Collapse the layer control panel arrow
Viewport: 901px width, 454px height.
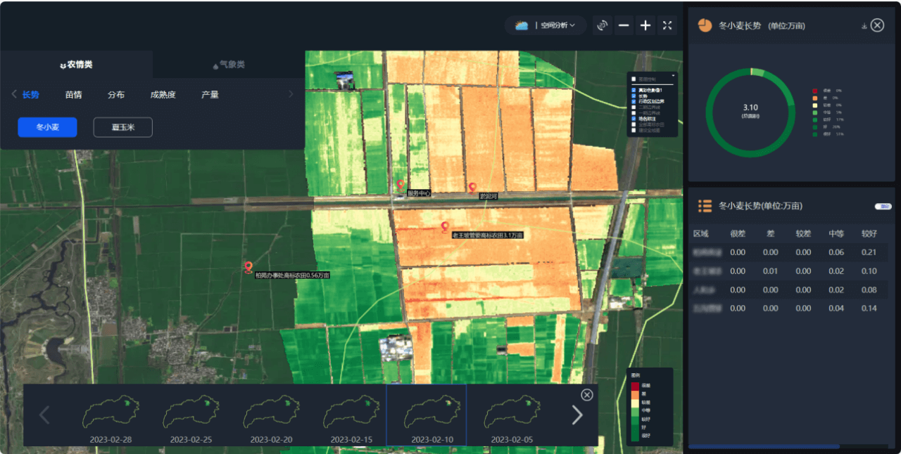point(673,74)
